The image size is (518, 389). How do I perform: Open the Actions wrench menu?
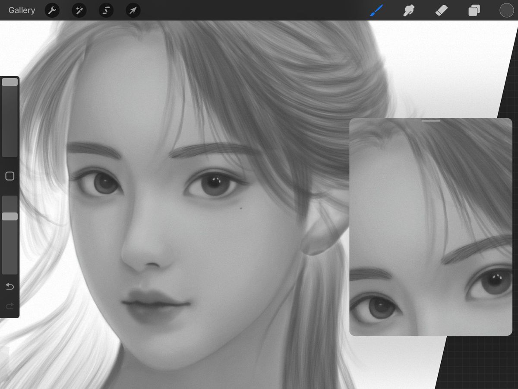coord(52,10)
